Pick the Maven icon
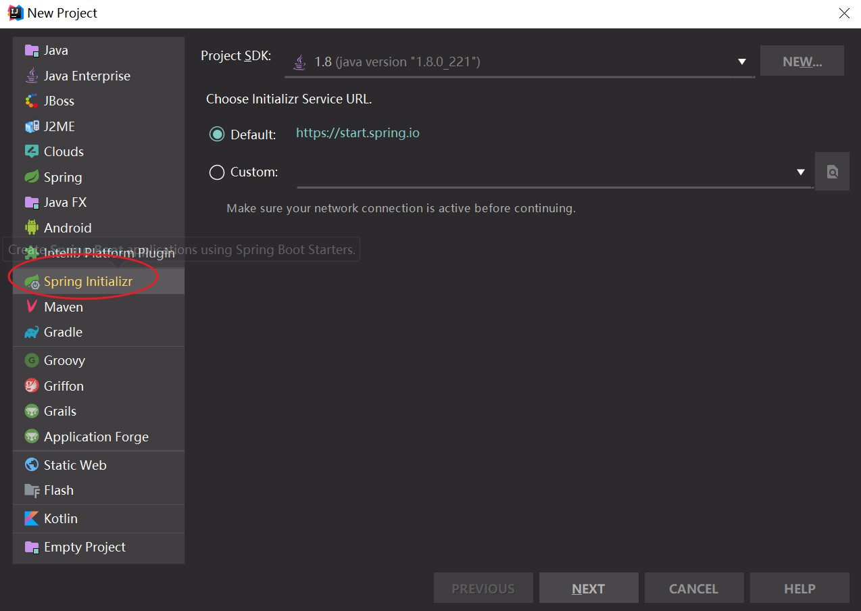 (32, 307)
